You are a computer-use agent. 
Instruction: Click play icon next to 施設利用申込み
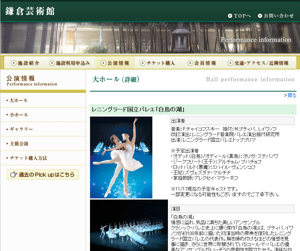52,63
